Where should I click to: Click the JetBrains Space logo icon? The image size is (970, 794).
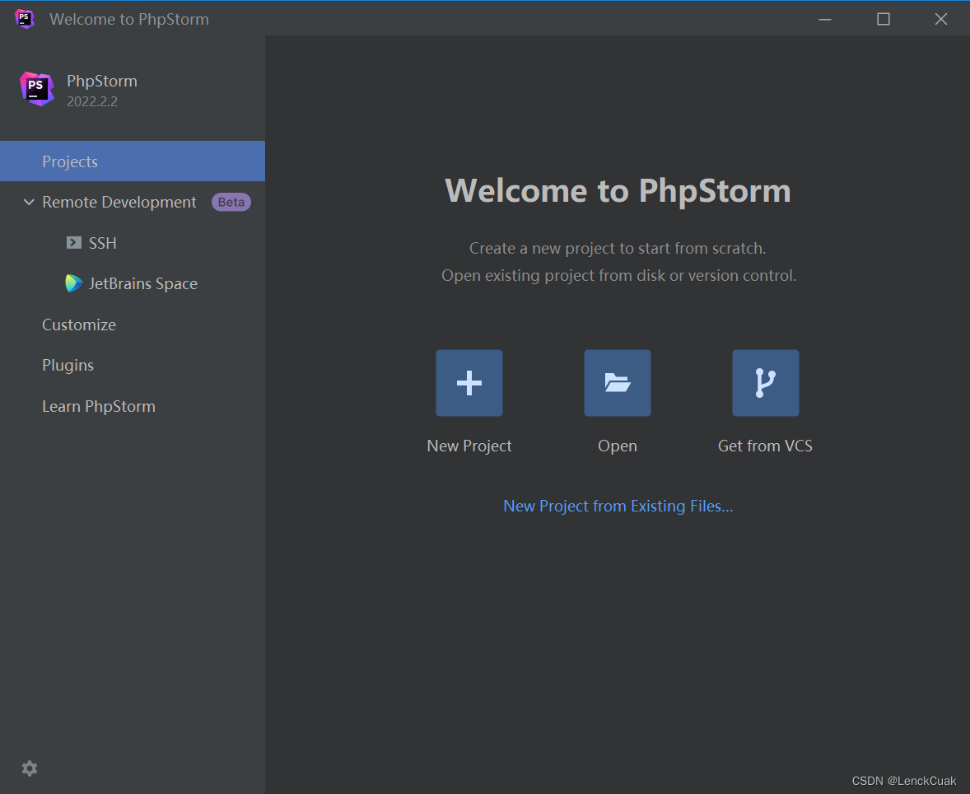click(x=73, y=283)
